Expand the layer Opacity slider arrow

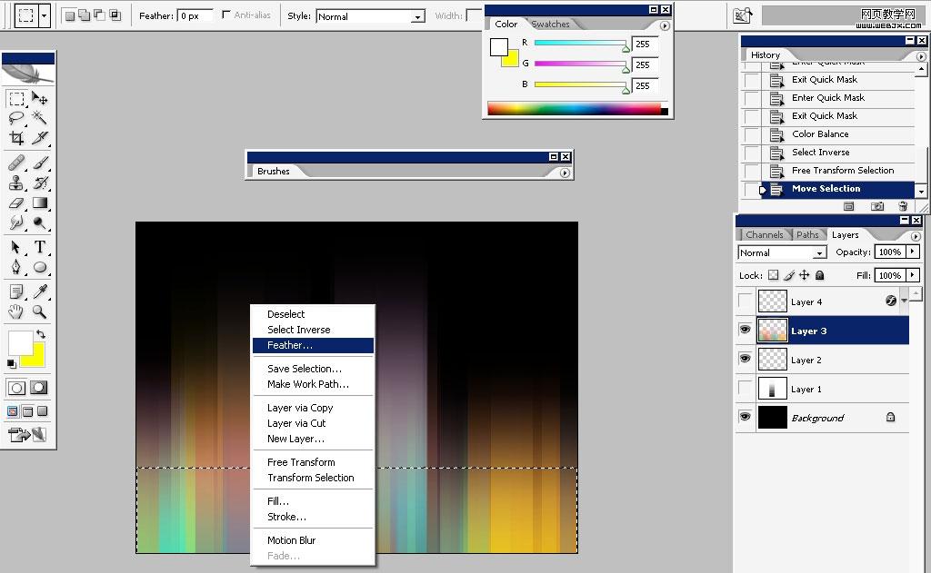(913, 252)
